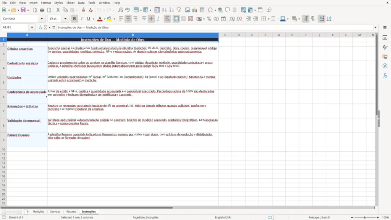Toggle Italic formatting
The image size is (391, 220).
(82, 19)
